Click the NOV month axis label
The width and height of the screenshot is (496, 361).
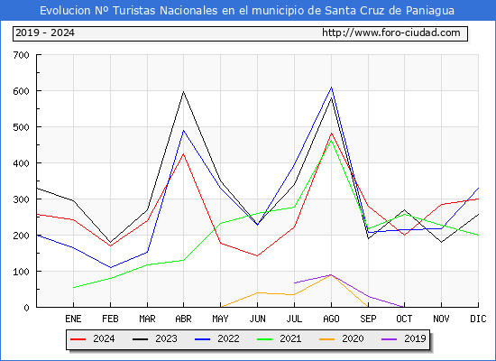click(x=441, y=319)
